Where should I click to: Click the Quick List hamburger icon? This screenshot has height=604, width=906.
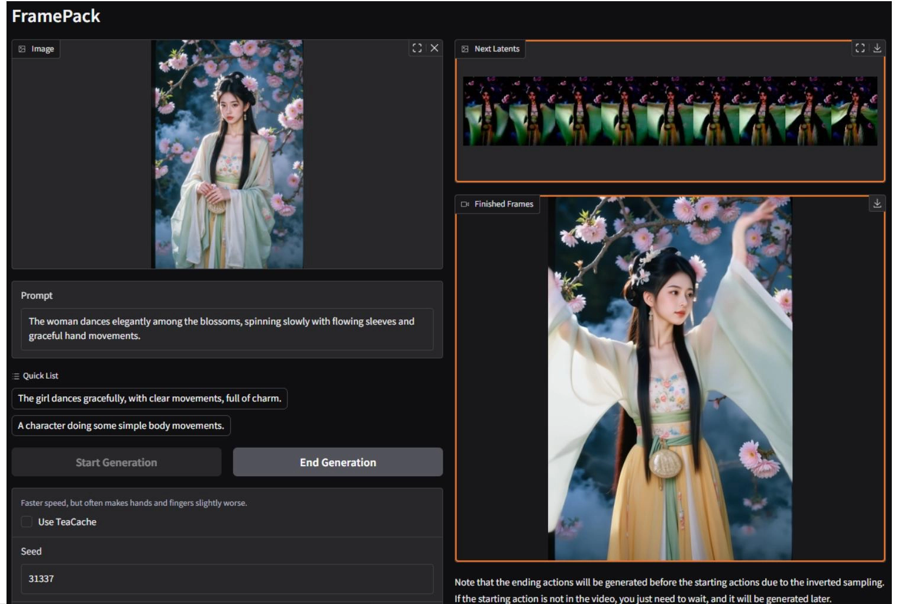pyautogui.click(x=15, y=375)
